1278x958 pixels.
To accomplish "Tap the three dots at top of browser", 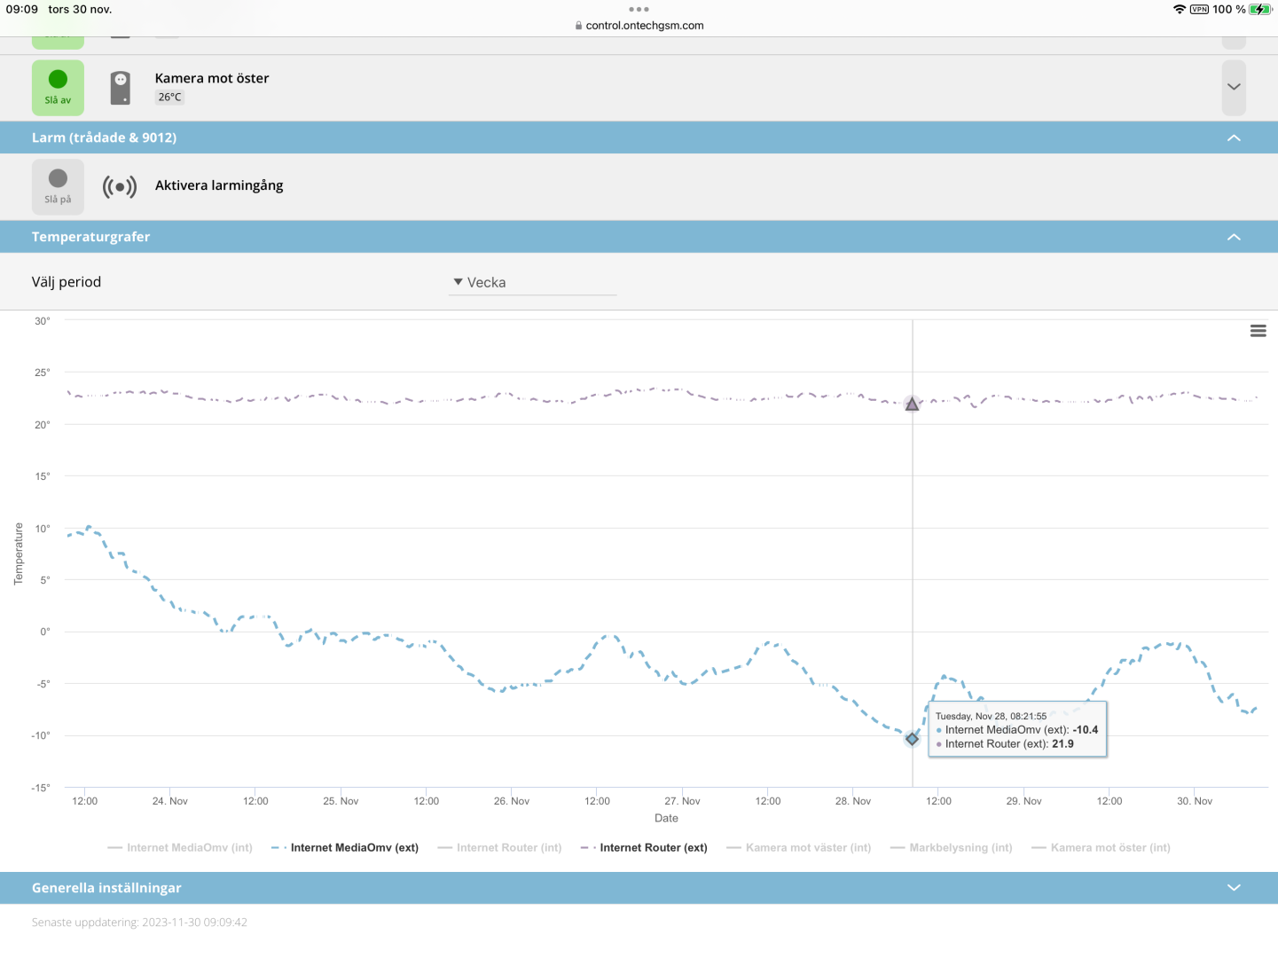I will (x=639, y=10).
